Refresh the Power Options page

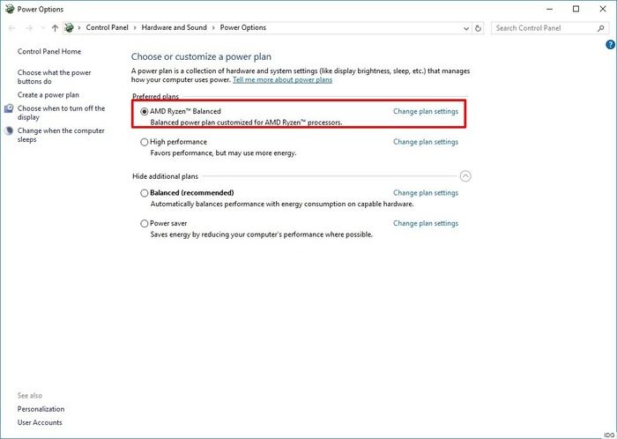pos(478,28)
